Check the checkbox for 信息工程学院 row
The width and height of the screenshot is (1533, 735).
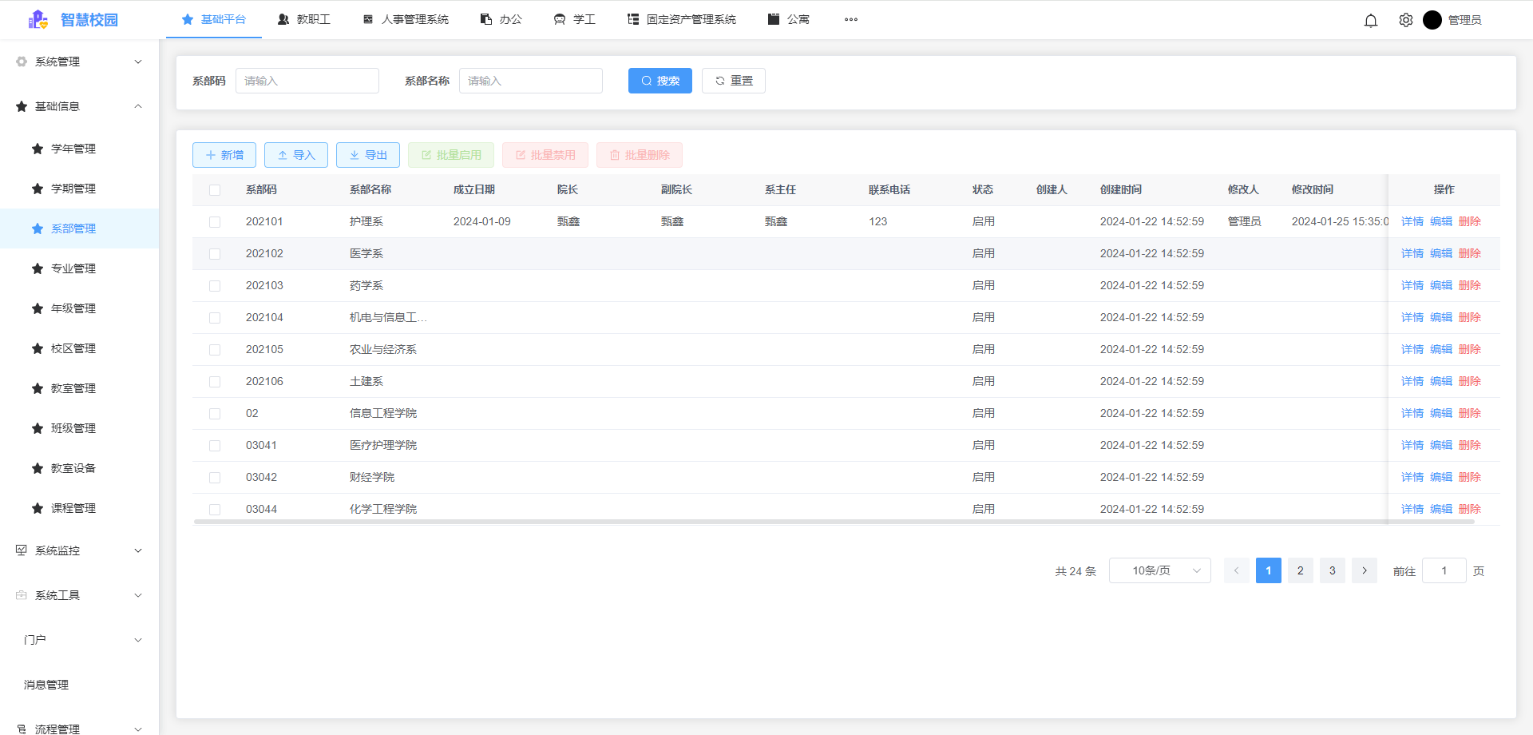[x=214, y=413]
